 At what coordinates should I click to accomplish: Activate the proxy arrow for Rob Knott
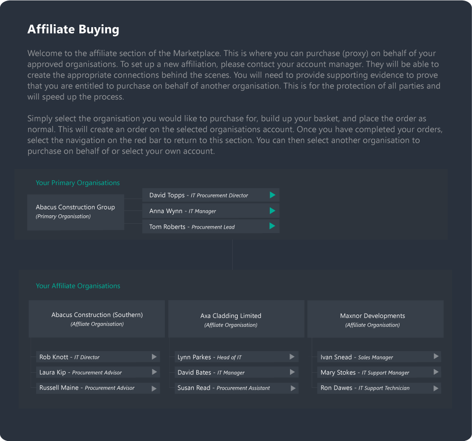pos(154,357)
